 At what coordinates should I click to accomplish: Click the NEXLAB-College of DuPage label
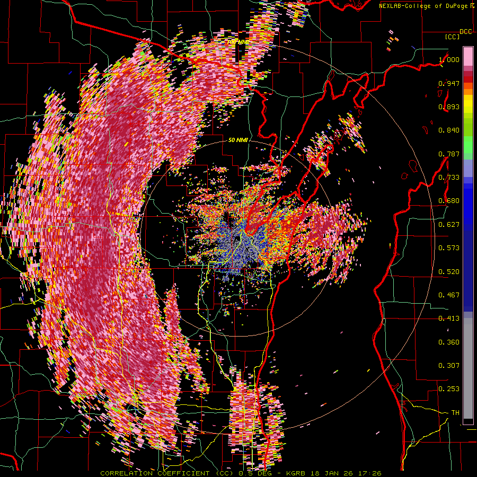[424, 6]
